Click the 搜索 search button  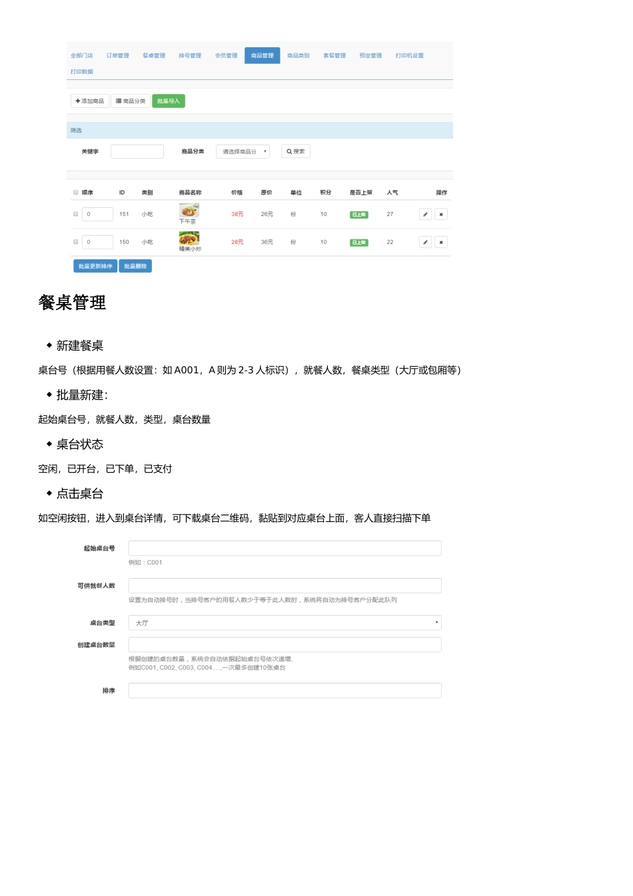coord(296,151)
